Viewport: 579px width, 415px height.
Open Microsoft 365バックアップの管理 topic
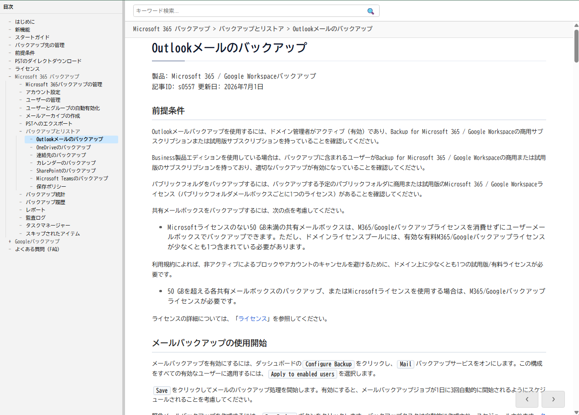(64, 84)
